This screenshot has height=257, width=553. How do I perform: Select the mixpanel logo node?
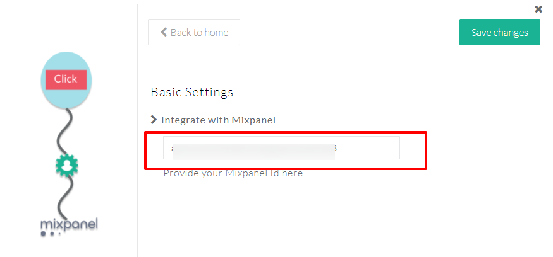click(68, 224)
